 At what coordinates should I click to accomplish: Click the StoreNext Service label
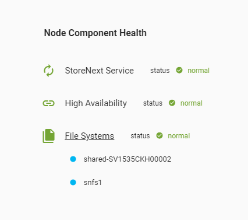(x=99, y=71)
